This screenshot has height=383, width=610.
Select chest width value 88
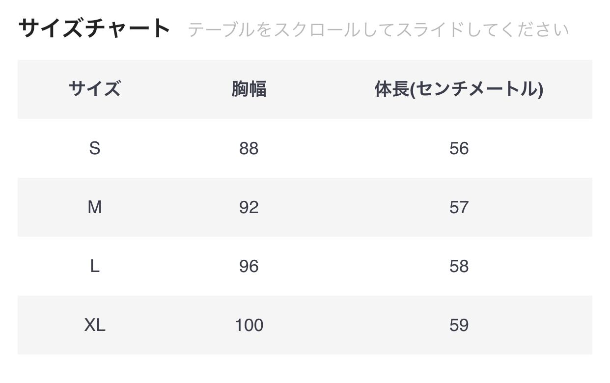click(249, 148)
